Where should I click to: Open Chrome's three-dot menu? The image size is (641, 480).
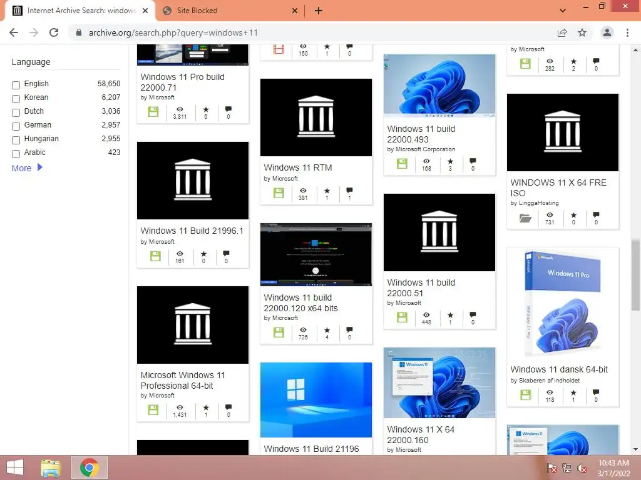(627, 32)
